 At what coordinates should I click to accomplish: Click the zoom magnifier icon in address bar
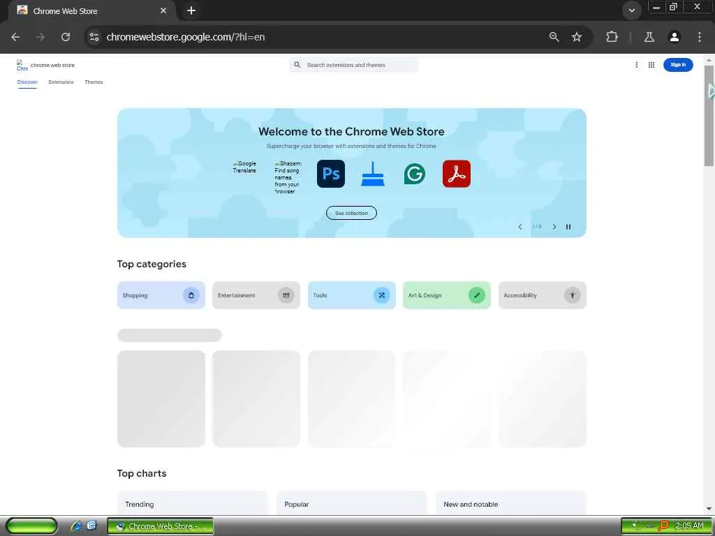click(554, 37)
